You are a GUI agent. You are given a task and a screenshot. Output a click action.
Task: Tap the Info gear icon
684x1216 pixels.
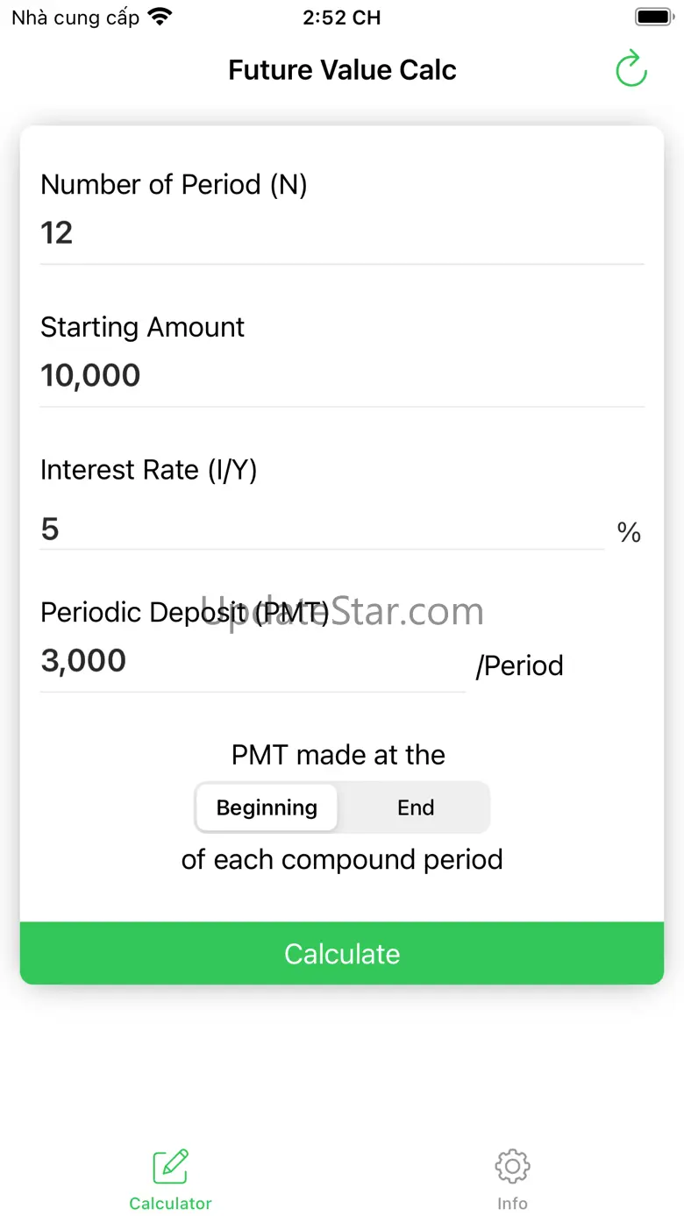512,1167
